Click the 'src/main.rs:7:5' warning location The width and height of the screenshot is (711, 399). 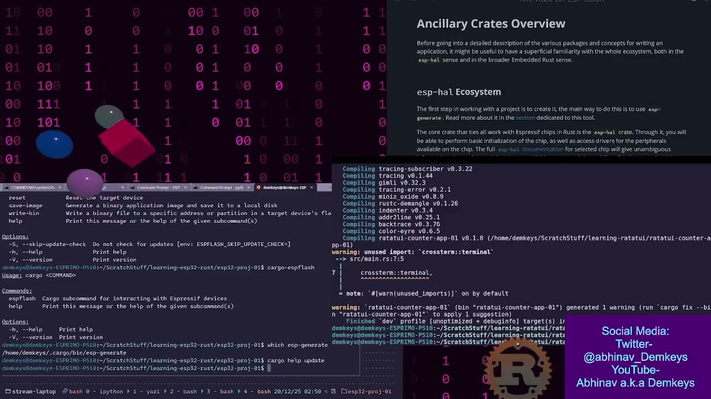click(377, 259)
